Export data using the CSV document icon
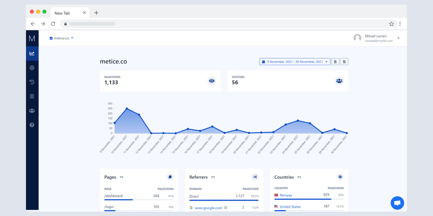Image resolution: width=433 pixels, height=216 pixels. [x=344, y=62]
